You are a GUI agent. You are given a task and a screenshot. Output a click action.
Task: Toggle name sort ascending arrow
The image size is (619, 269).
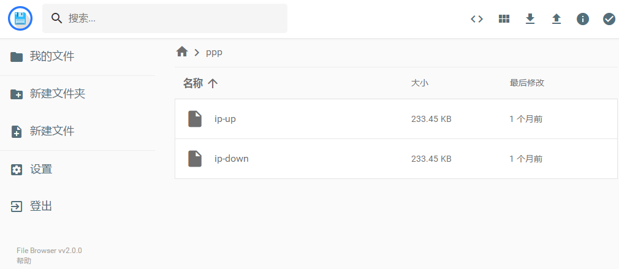point(213,83)
